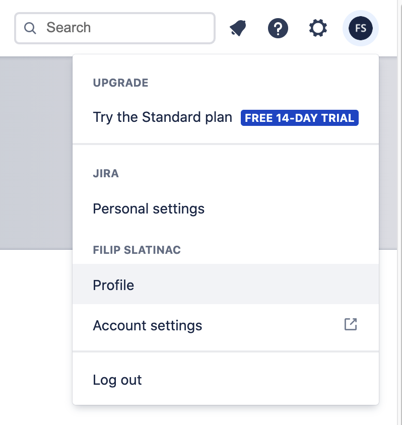
Task: Click the magnifier icon in the Search box
Action: click(30, 28)
